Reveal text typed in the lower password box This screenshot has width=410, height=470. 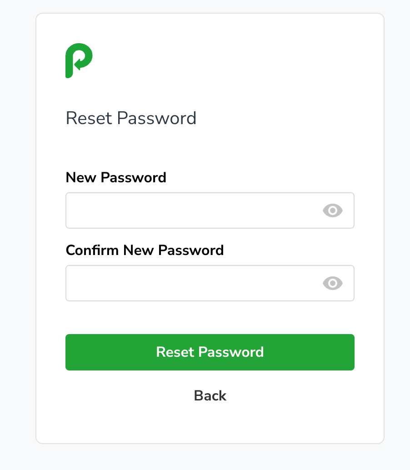(332, 283)
